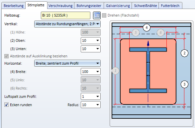
Task: Open the Futterblech tab
Action: 170,6
